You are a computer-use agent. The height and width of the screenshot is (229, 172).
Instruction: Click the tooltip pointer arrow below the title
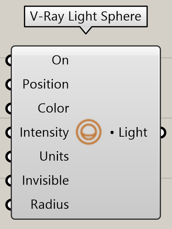[86, 30]
